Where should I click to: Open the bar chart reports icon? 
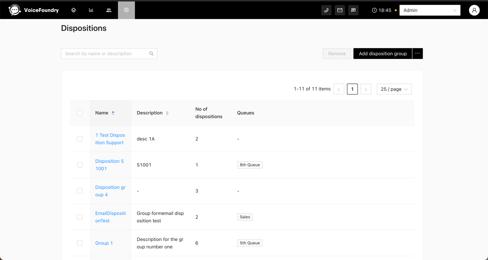pyautogui.click(x=91, y=10)
